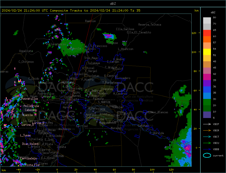226x173 pixels.
Task: Click the Tres_Mayo map label
Action: (91, 58)
